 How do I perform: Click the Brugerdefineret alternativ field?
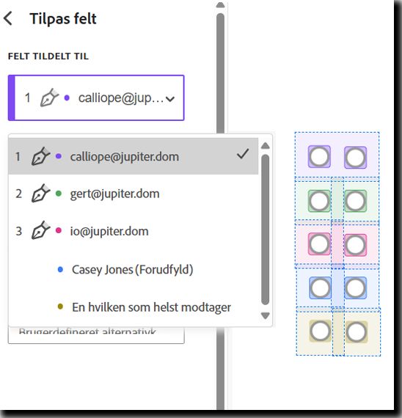pyautogui.click(x=96, y=335)
